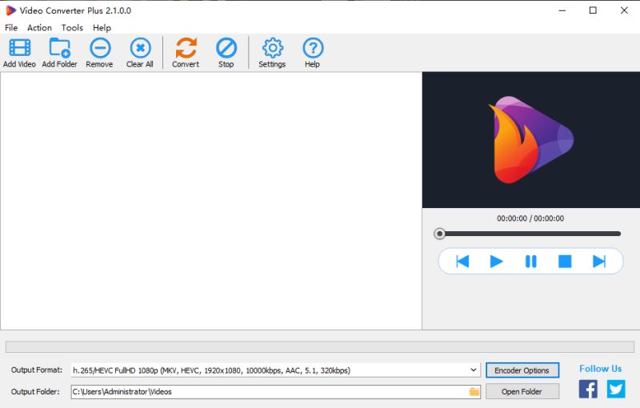Click the Follow Us label
The image size is (640, 408).
pos(601,369)
